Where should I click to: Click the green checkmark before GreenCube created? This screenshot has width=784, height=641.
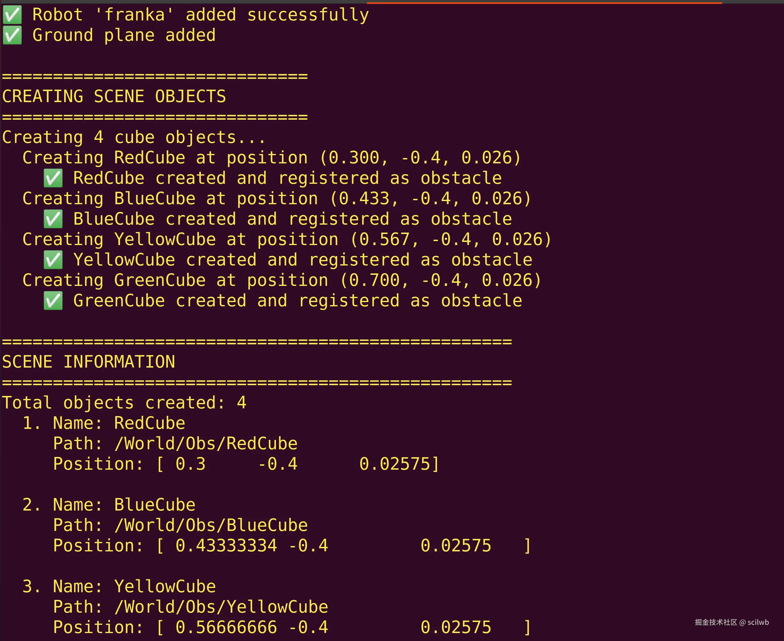tap(53, 301)
